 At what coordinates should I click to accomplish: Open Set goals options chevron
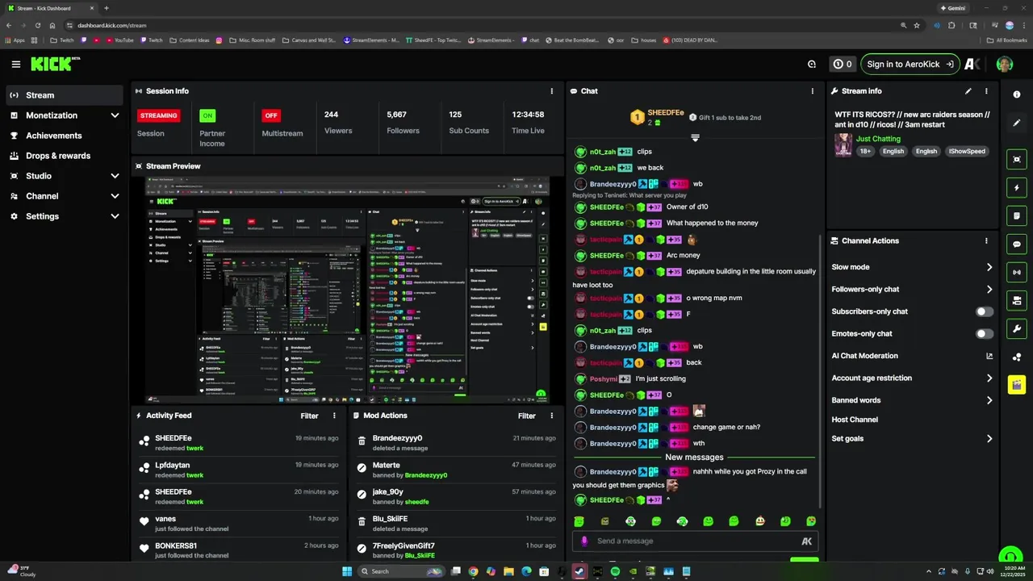point(989,439)
